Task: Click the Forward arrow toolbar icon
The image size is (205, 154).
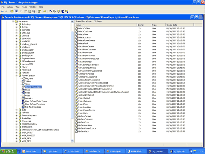Action: (x=6, y=11)
